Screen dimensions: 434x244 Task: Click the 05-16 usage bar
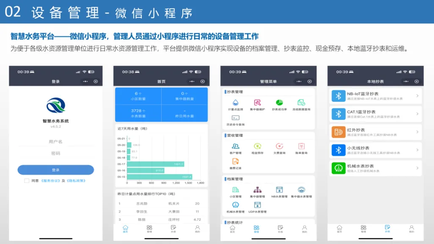(146, 171)
